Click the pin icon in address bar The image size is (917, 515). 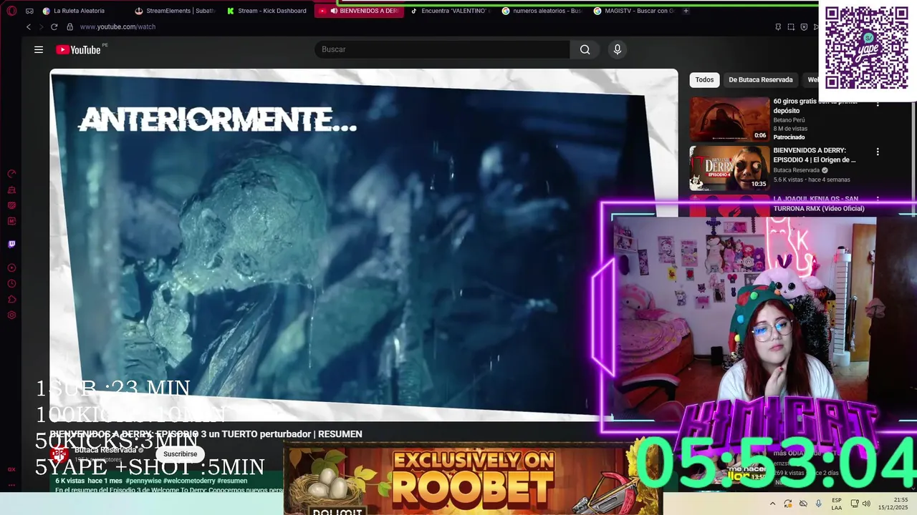(x=778, y=26)
